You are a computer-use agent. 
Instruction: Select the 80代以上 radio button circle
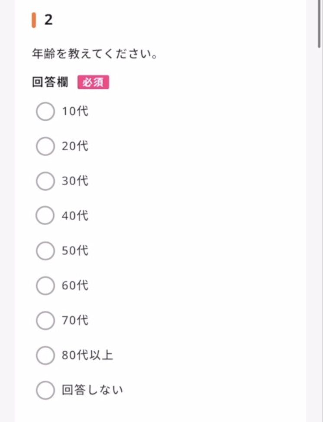tap(45, 355)
